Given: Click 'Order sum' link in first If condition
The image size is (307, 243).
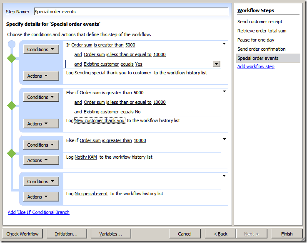Looking at the screenshot, I should (x=82, y=45).
